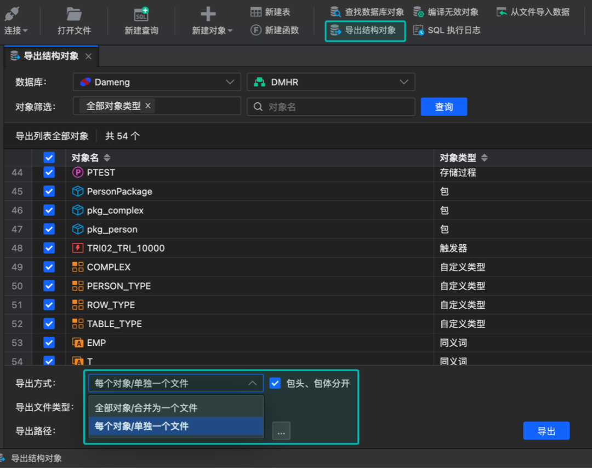Uncheck the pkg_complex row checkbox
Screen dimensions: 592x468
(49, 210)
